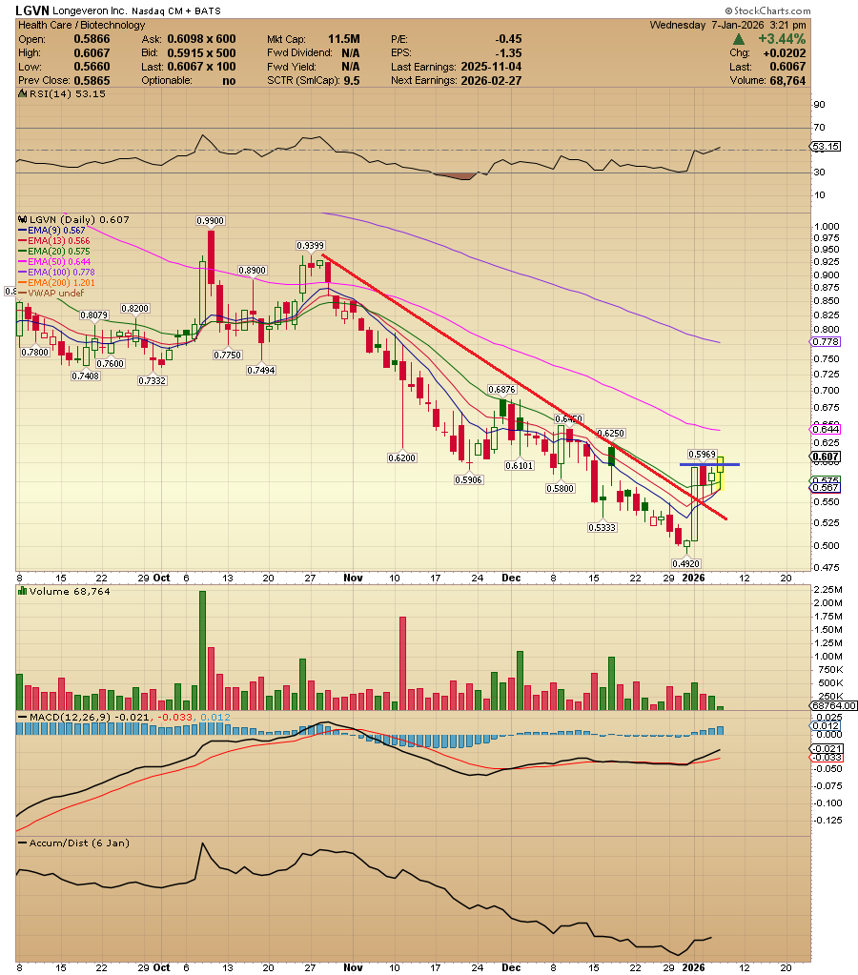The width and height of the screenshot is (858, 975).
Task: Click the 0.644 EMA axis tag
Action: [827, 429]
